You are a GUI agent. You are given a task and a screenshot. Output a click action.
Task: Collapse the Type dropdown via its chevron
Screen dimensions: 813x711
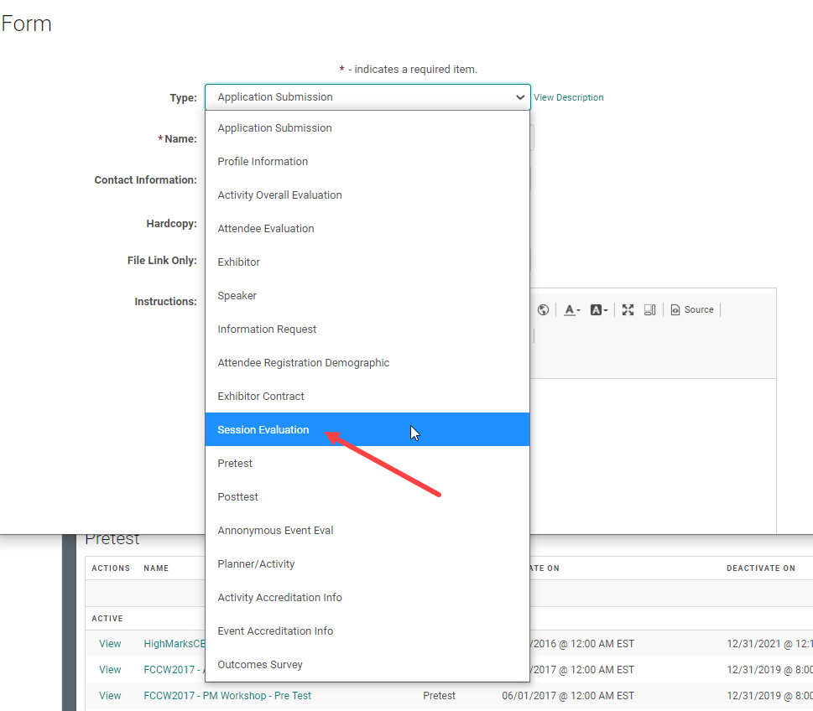[x=520, y=97]
